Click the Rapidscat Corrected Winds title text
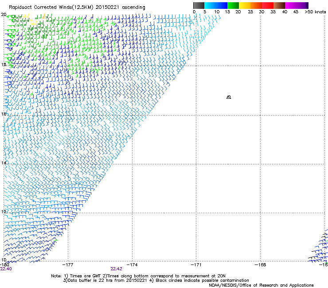The image size is (328, 288). tap(77, 7)
